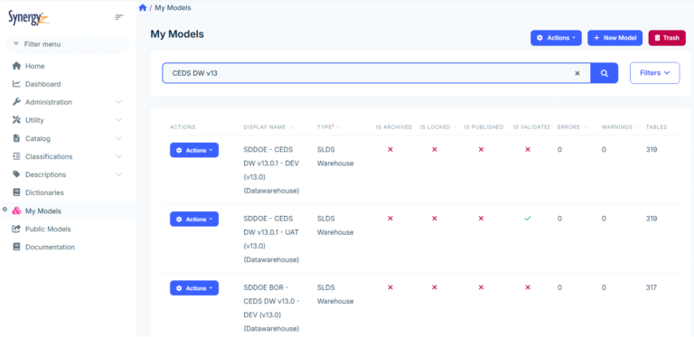Open SDDOE - CEDS DW v13.0.1 - DEV model name

(x=271, y=170)
